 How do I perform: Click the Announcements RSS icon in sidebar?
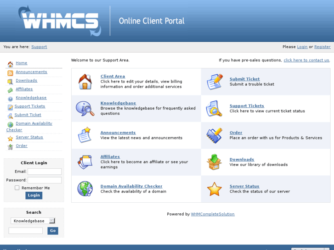[x=10, y=73]
